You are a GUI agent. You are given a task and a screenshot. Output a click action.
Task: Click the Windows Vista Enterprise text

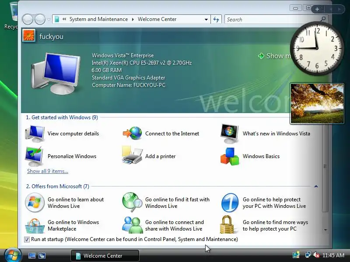click(123, 55)
